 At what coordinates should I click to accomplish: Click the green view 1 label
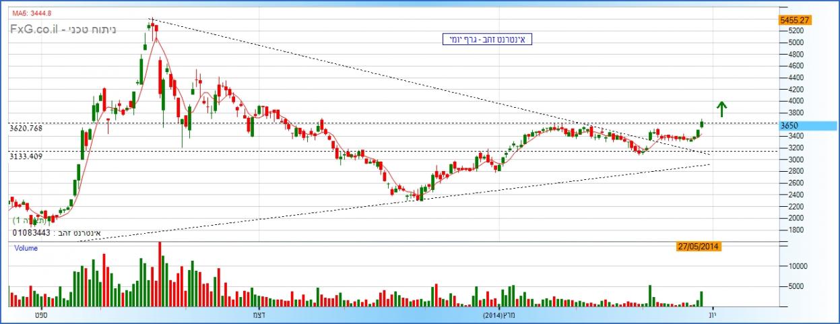click(27, 220)
